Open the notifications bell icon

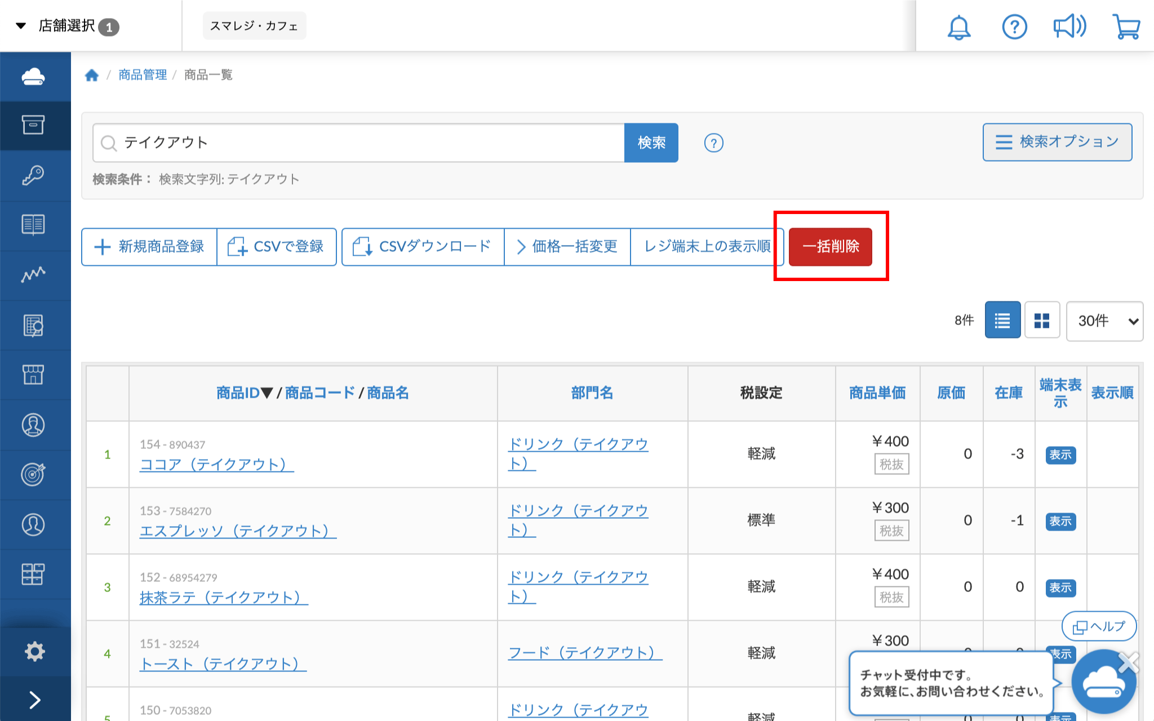[958, 26]
